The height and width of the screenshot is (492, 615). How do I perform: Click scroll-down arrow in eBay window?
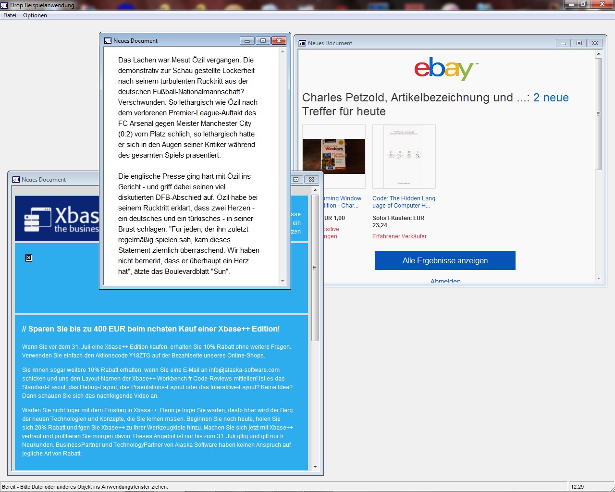[599, 279]
